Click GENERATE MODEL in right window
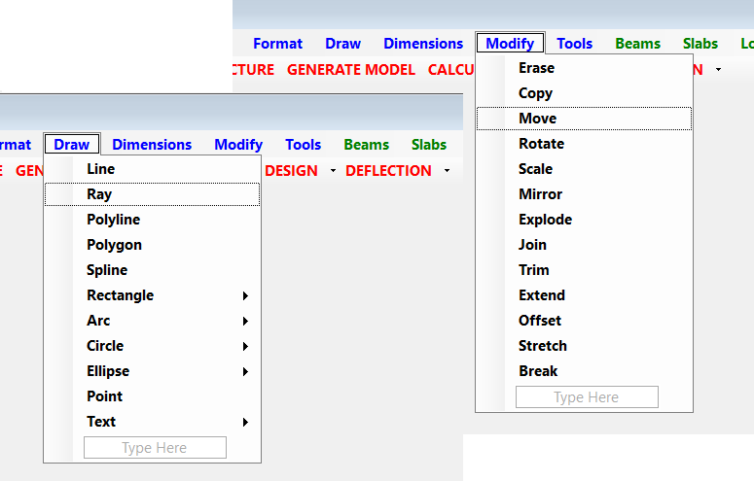 [x=351, y=70]
